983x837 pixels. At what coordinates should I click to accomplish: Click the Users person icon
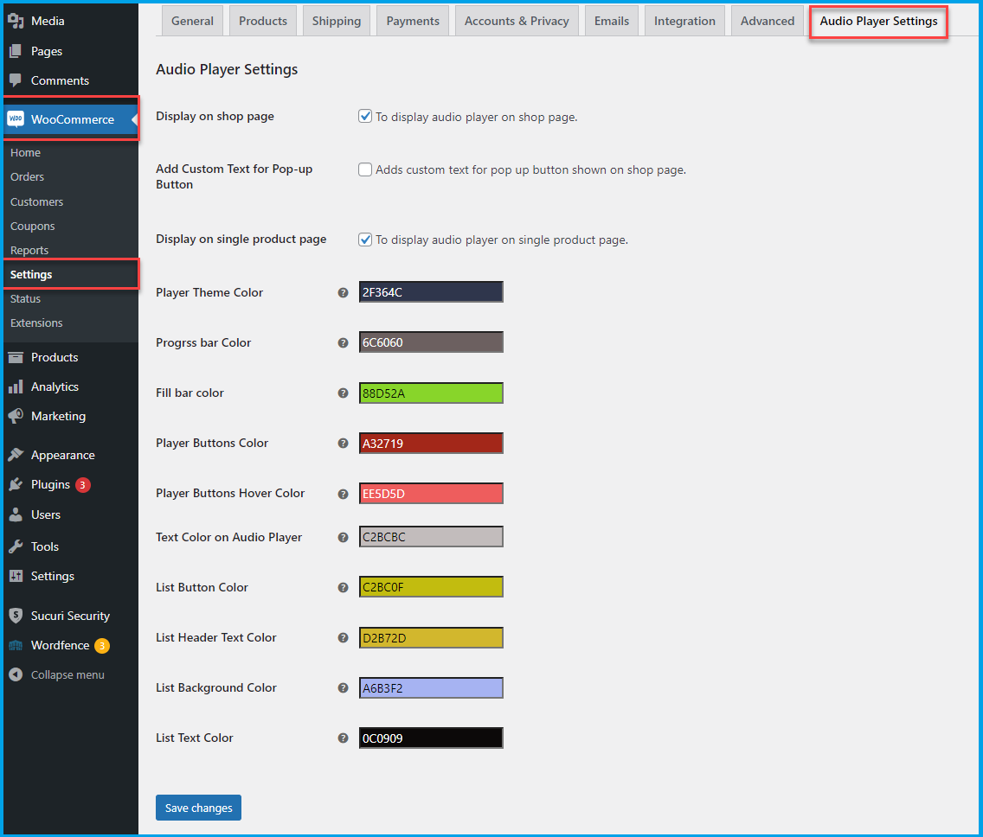[x=16, y=514]
